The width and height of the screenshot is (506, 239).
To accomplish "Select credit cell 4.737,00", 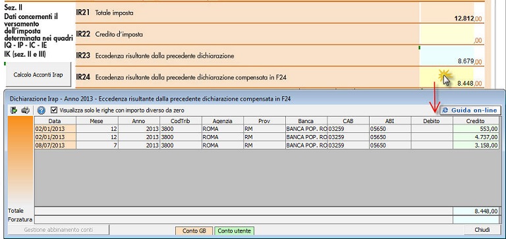I will point(476,137).
